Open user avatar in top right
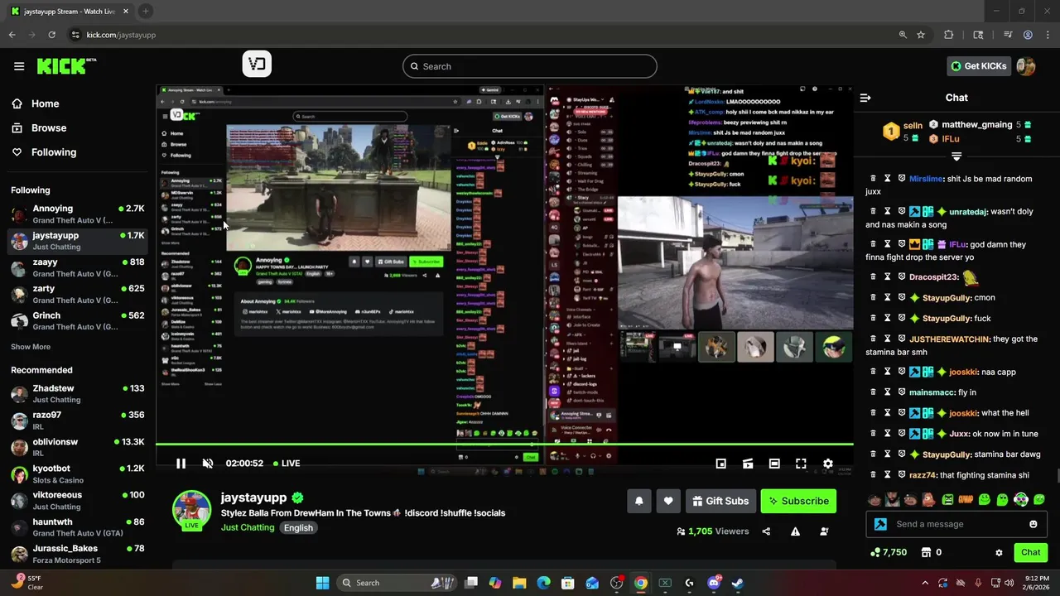 [1026, 66]
